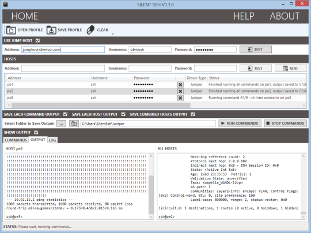Toggle Save Each Host Output checkbox

click(x=123, y=114)
